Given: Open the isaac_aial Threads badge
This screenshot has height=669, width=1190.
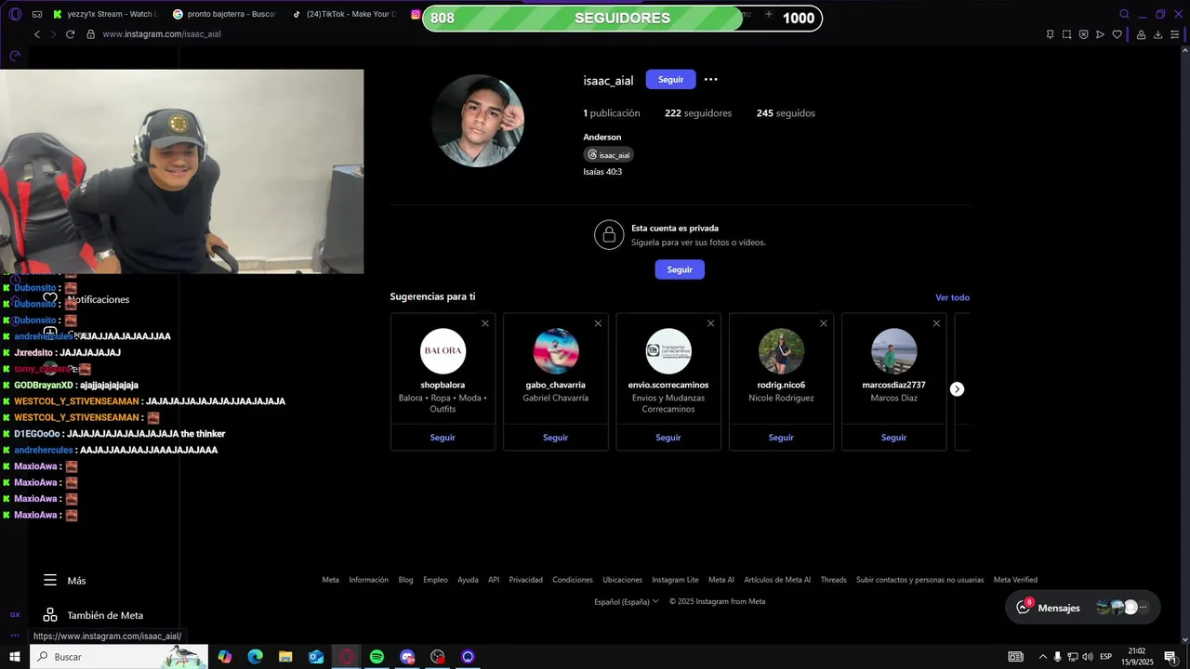Looking at the screenshot, I should tap(608, 155).
